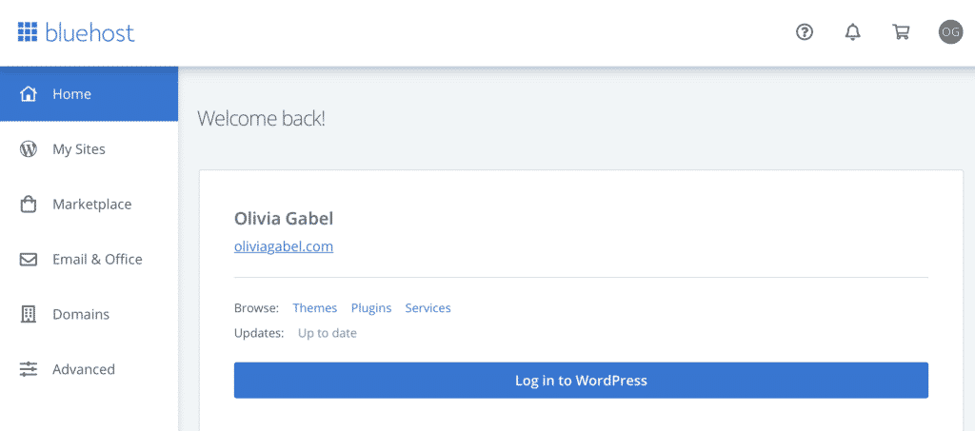The height and width of the screenshot is (431, 975).
Task: Visit the oliviagabel.com link
Action: click(284, 246)
